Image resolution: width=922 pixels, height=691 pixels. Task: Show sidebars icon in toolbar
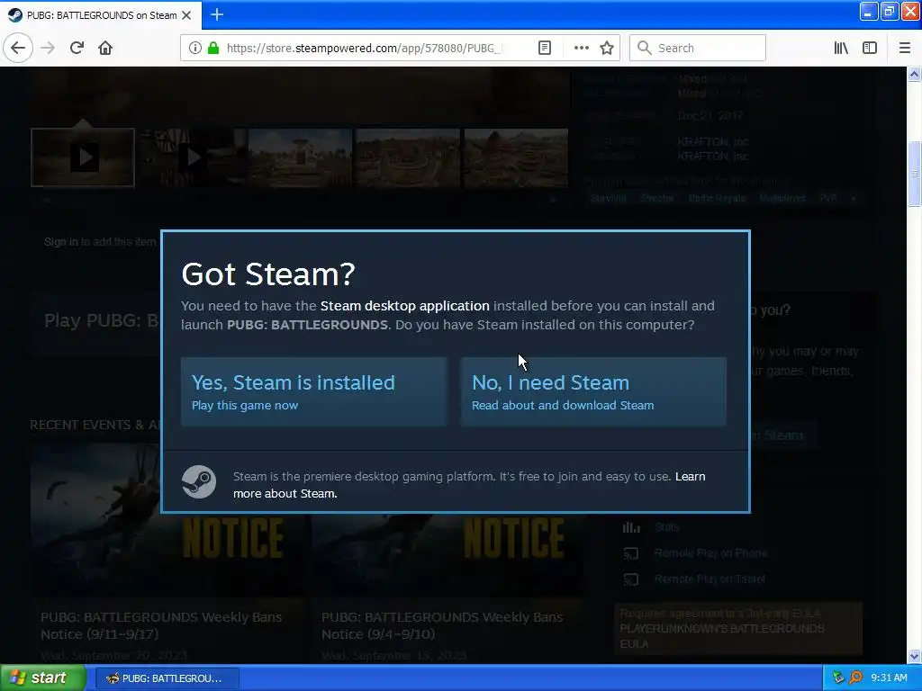click(x=870, y=48)
